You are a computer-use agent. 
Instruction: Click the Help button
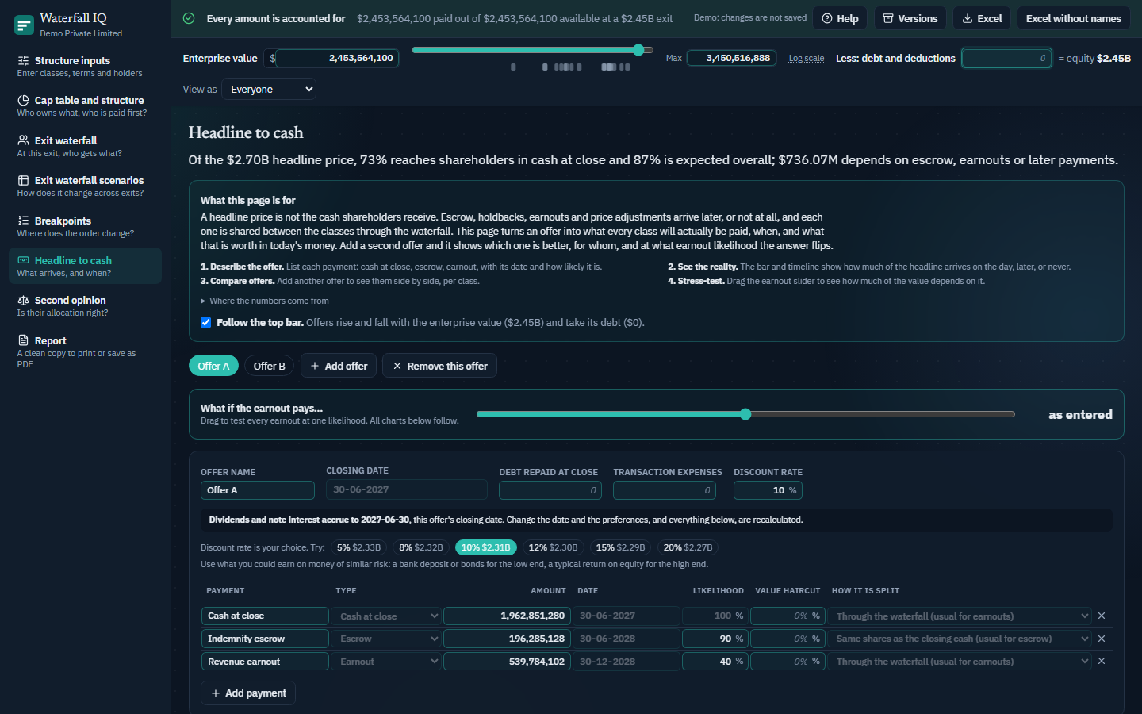(x=840, y=18)
